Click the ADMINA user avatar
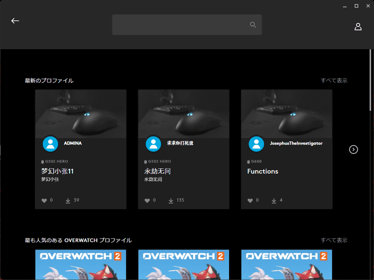374x280 pixels. 50,144
